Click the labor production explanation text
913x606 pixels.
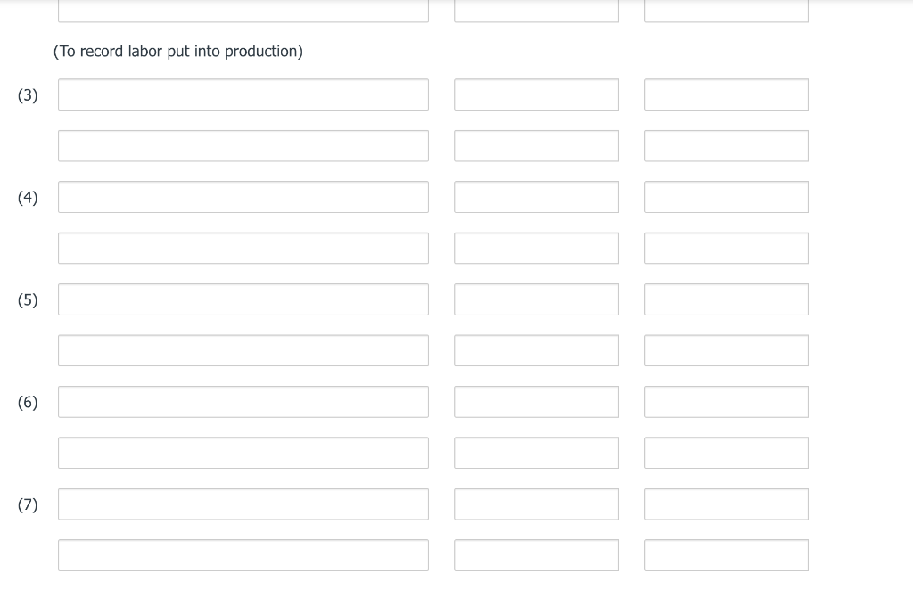178,51
